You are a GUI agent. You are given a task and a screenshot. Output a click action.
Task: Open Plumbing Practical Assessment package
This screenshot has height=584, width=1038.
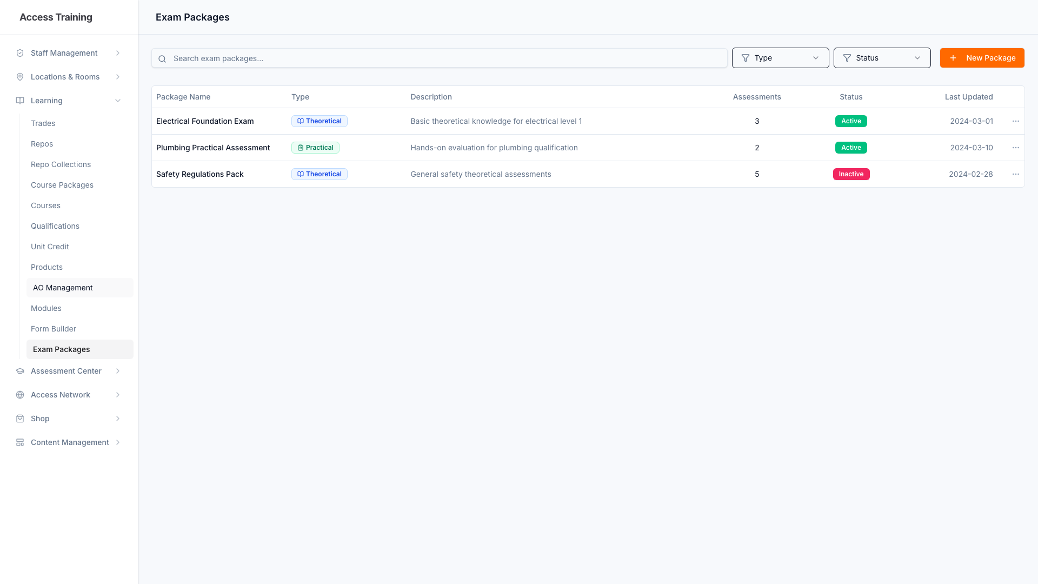coord(213,148)
